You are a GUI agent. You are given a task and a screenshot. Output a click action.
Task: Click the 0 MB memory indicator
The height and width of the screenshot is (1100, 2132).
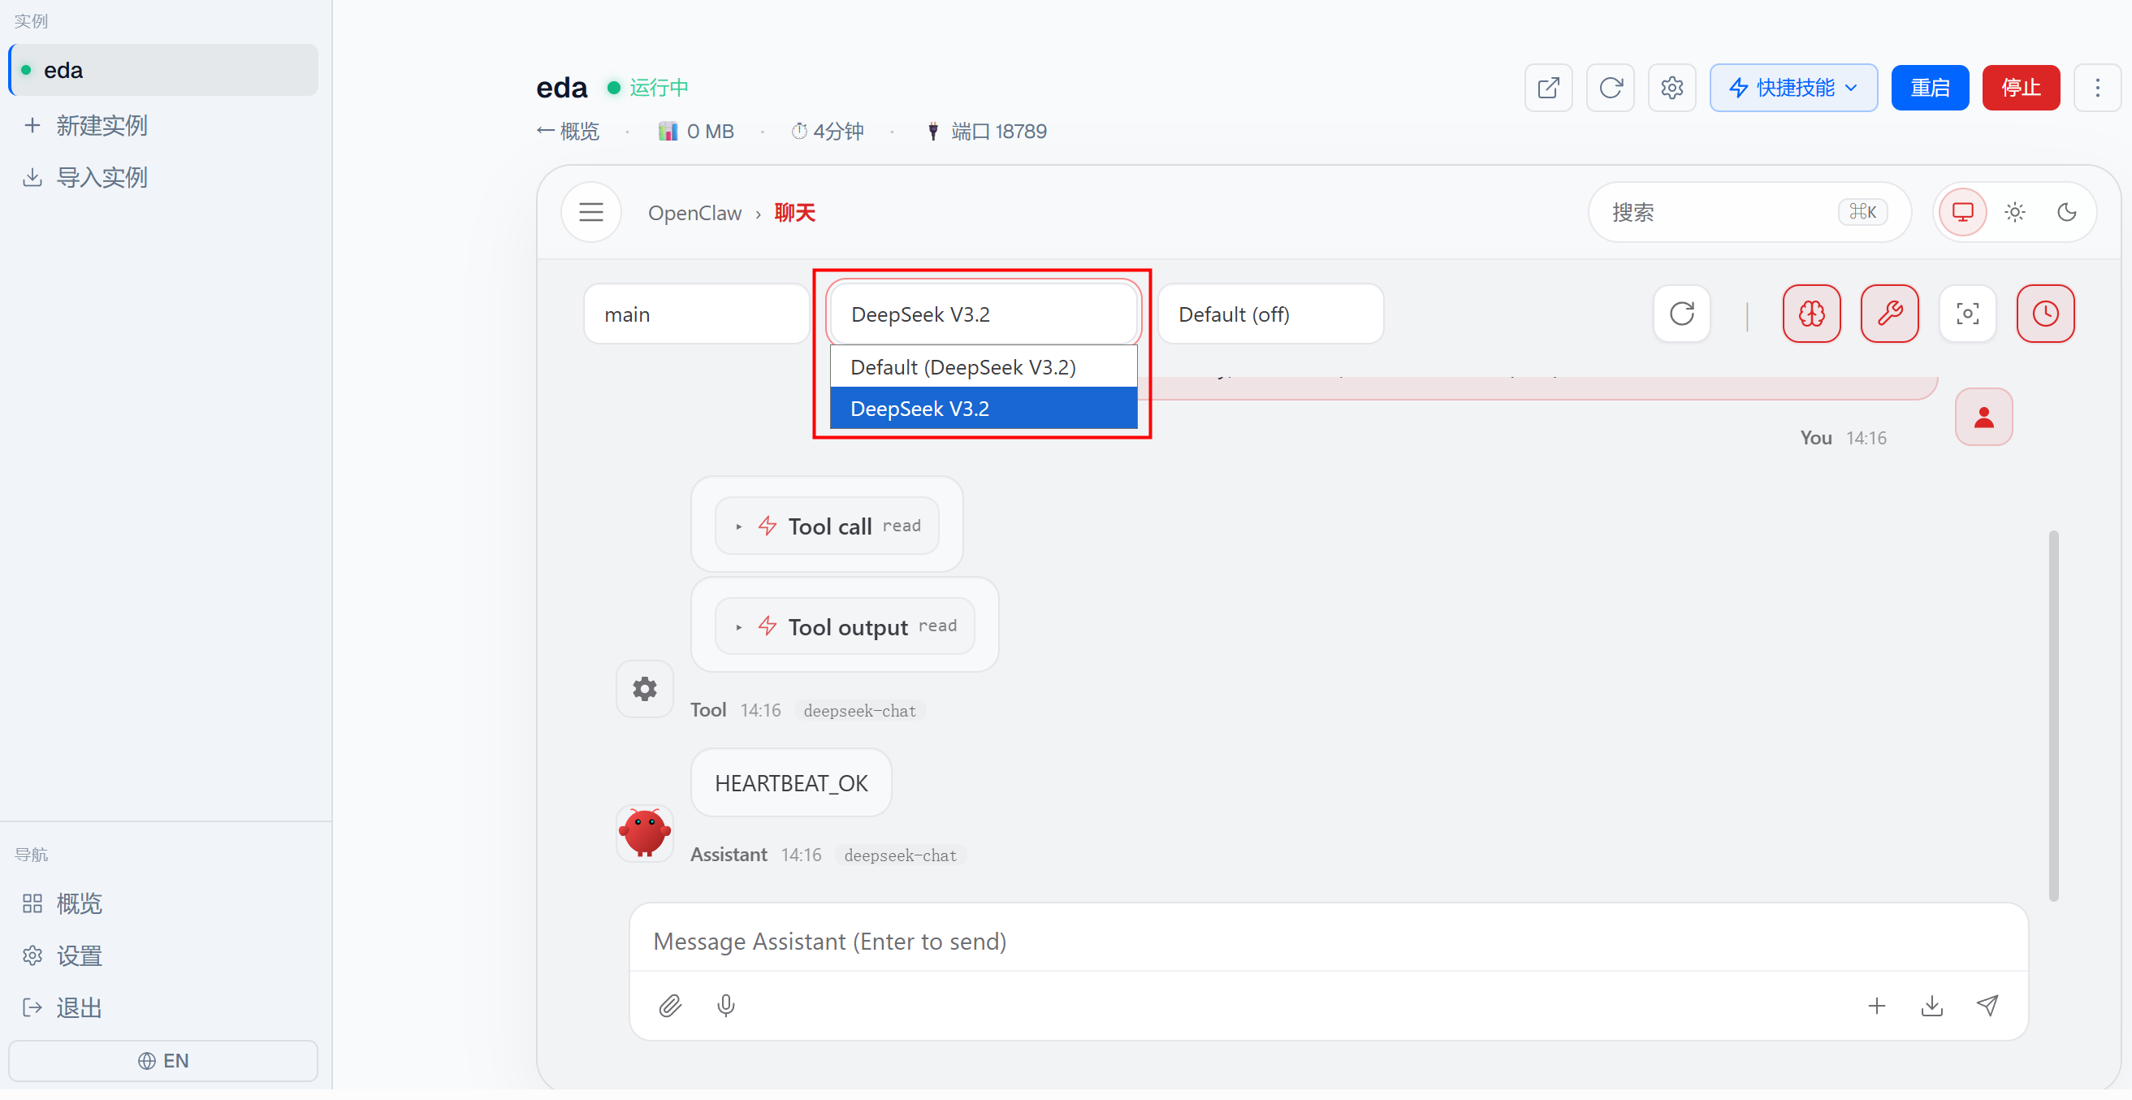click(x=697, y=132)
